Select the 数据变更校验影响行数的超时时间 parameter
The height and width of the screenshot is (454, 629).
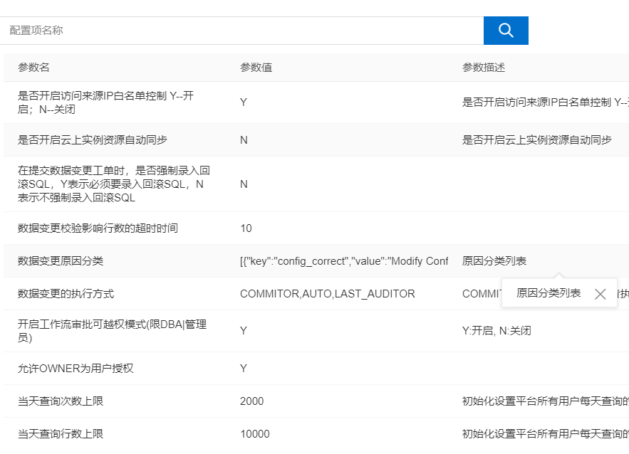click(x=98, y=228)
